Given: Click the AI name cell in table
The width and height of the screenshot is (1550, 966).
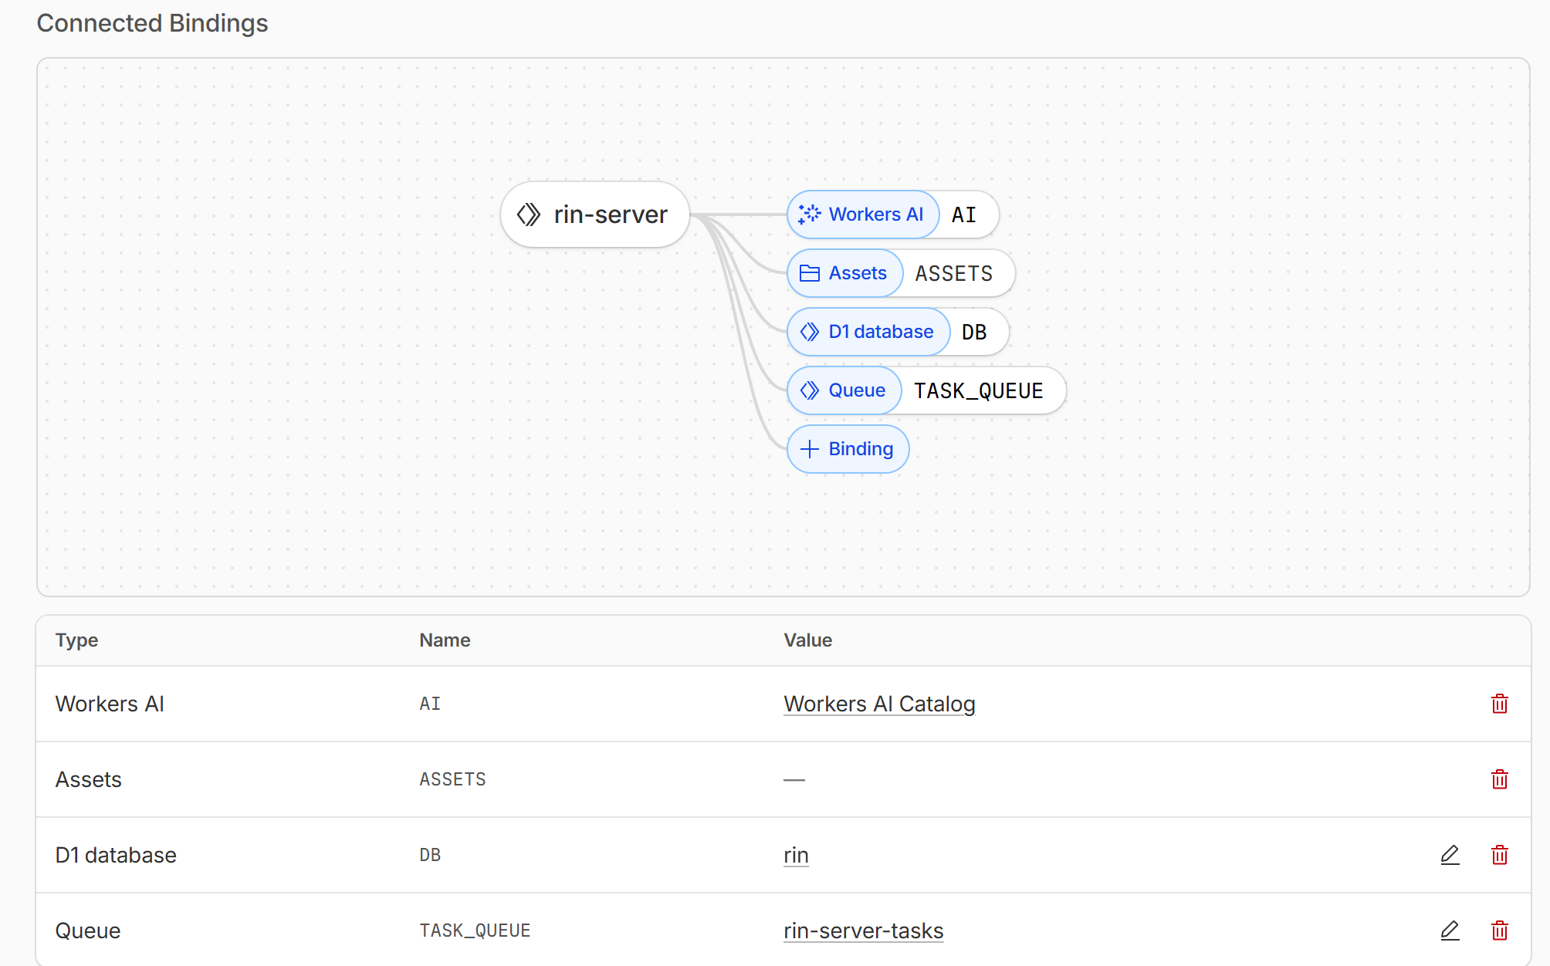Looking at the screenshot, I should pos(430,704).
